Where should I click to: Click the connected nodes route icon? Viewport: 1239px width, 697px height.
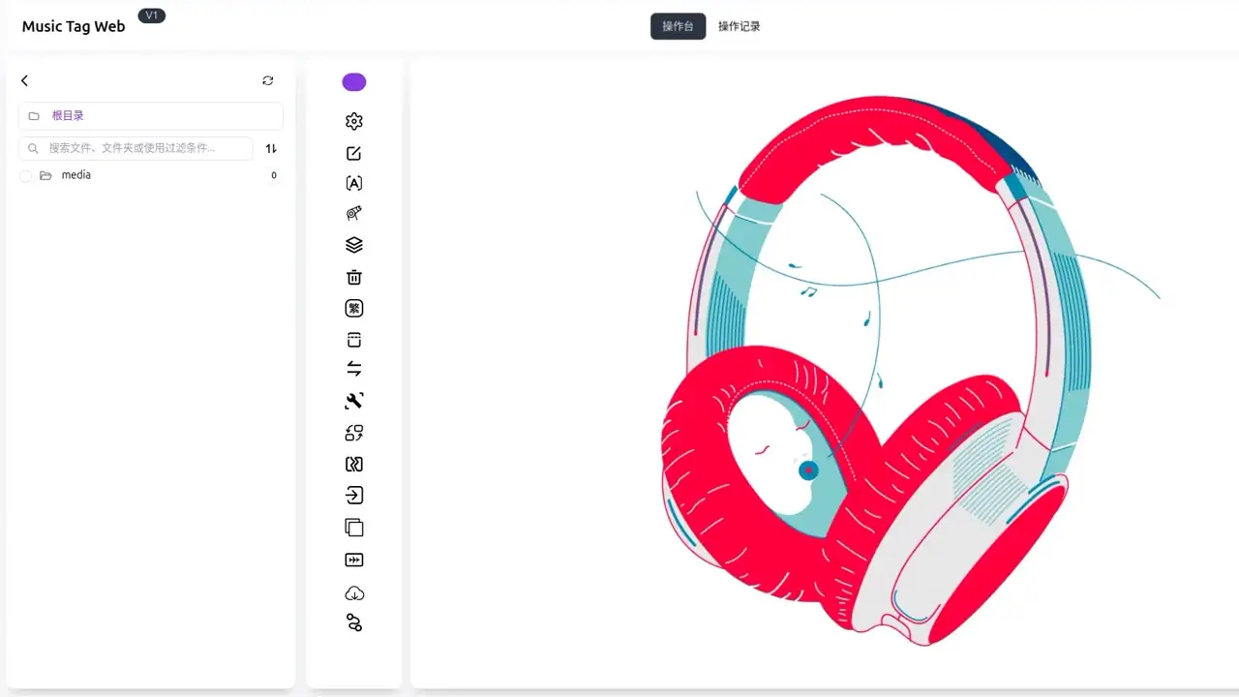(x=354, y=622)
